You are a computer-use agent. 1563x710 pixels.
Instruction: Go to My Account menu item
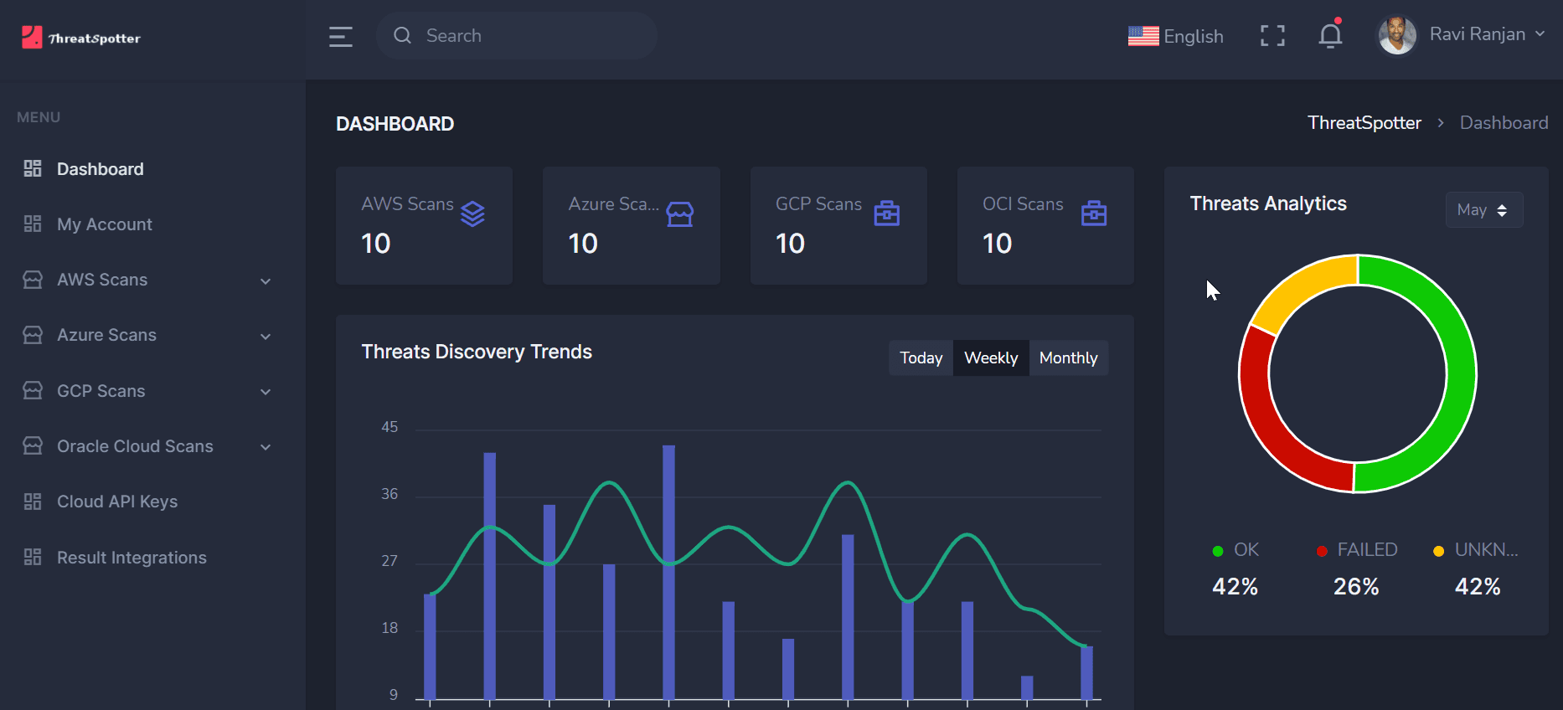[x=105, y=224]
